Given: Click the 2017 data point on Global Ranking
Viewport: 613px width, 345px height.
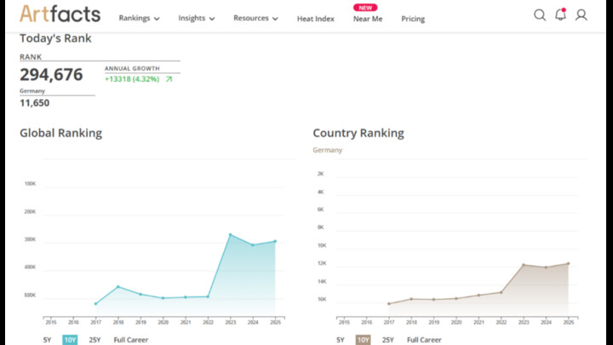Looking at the screenshot, I should click(95, 304).
